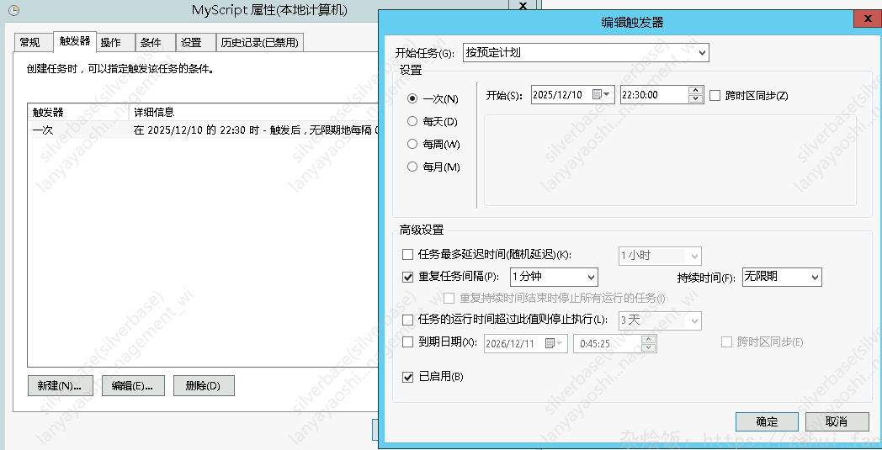The image size is (882, 450).
Task: Open the random delay 1 小时 dropdown
Action: (x=660, y=256)
